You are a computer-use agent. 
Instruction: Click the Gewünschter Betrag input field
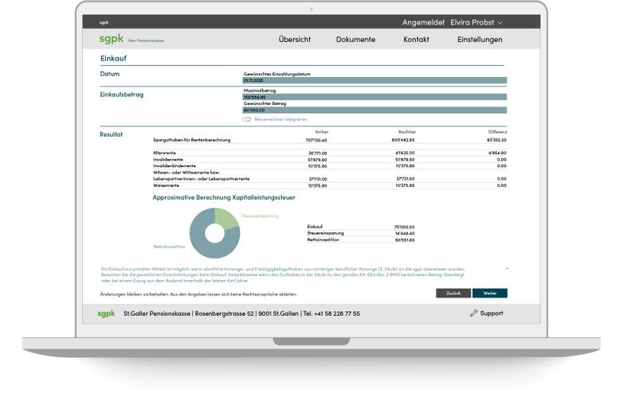click(x=374, y=111)
